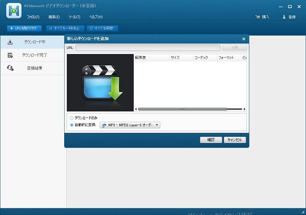Click すべてを一時停止 pause button
Screen dimensions: 306x215
(65, 28)
